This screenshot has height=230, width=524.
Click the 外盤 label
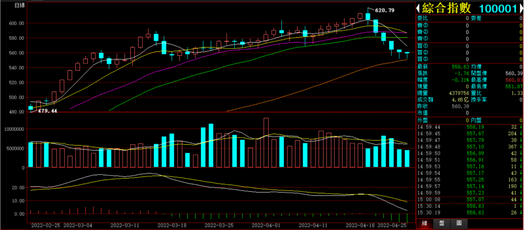(423, 121)
